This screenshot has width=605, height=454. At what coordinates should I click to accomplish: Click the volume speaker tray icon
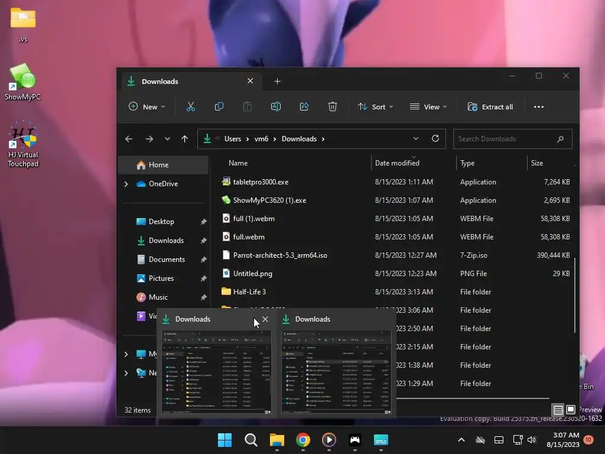tap(532, 440)
